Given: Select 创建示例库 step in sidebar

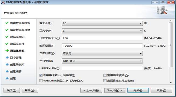Looking at the screenshot, I should (17, 65).
